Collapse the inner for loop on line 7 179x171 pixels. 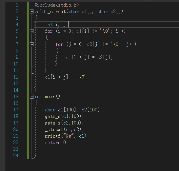pyautogui.click(x=32, y=44)
